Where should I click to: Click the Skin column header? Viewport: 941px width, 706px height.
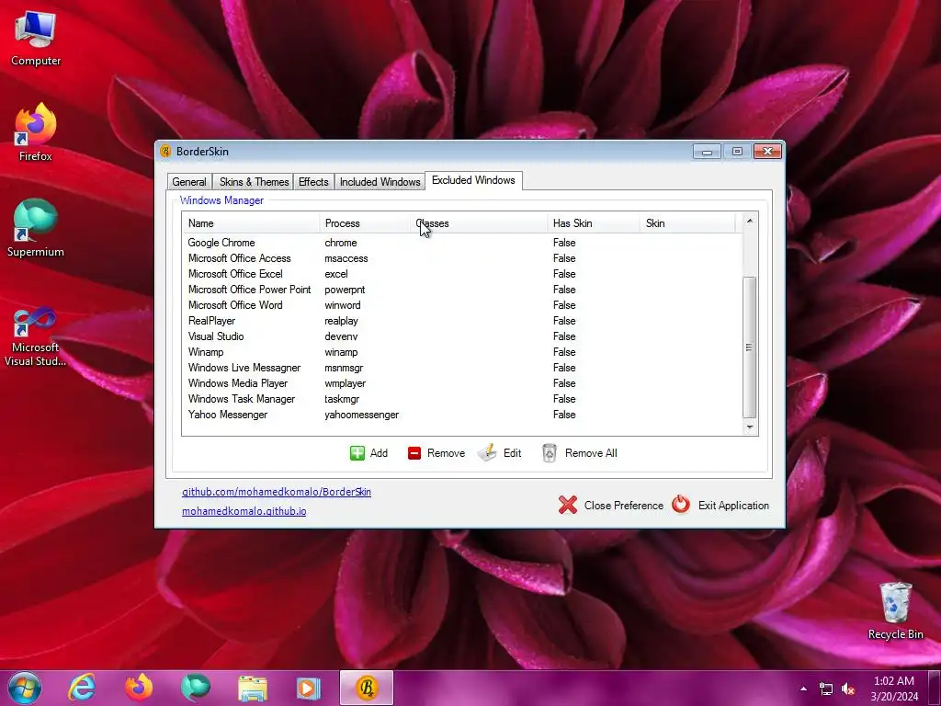click(x=687, y=223)
